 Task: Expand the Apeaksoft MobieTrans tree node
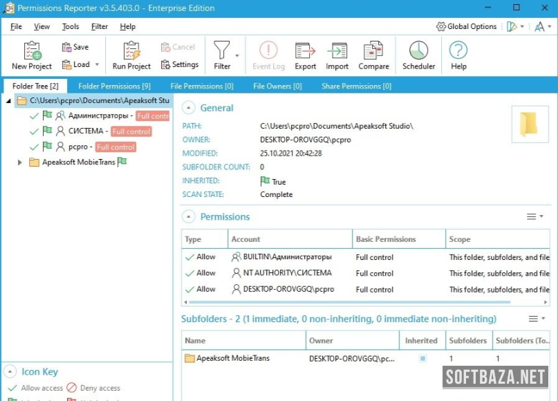pos(19,162)
